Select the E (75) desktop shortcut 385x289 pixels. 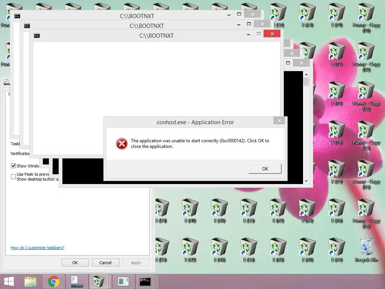click(337, 171)
